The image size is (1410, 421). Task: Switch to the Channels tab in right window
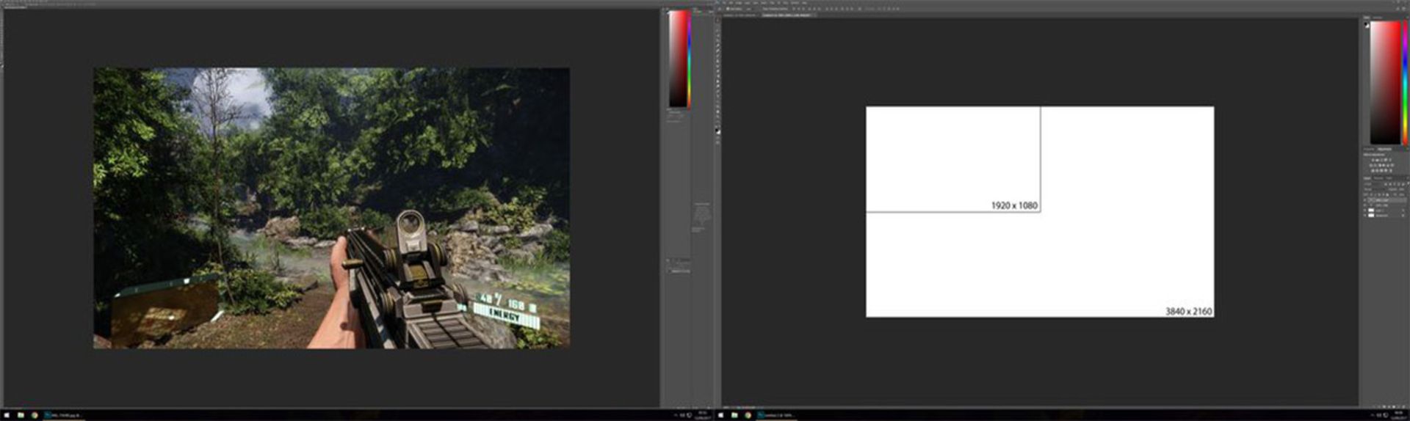point(1377,178)
